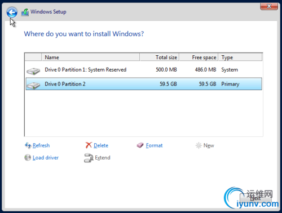Select the drive icon of System Reserved partition
Screen dimensions: 282x213
[33, 71]
